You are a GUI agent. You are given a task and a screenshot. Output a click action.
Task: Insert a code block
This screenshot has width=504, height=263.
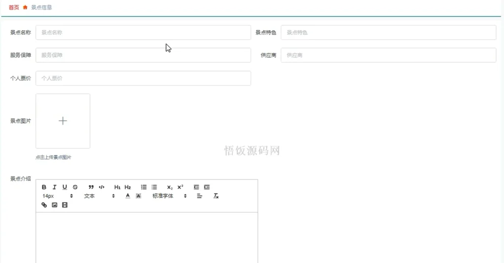(101, 187)
